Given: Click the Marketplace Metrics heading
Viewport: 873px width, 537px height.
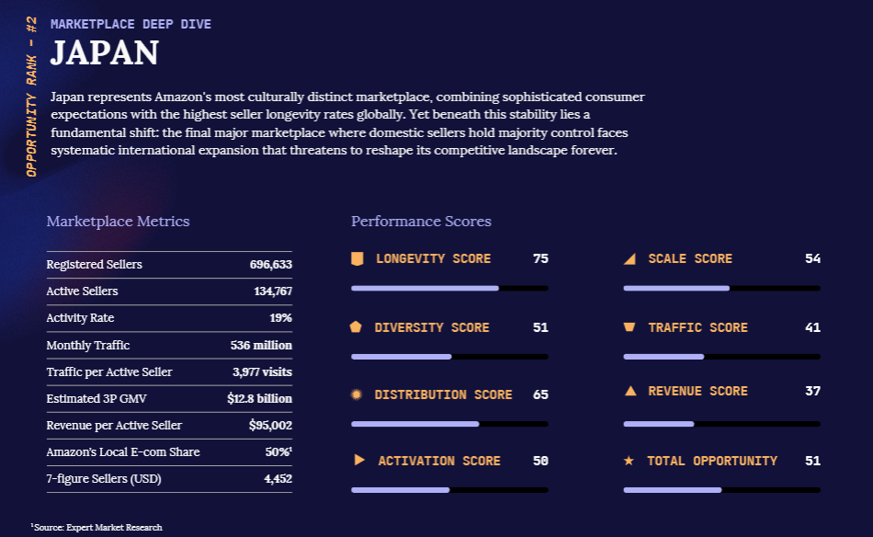Looking at the screenshot, I should (x=118, y=222).
